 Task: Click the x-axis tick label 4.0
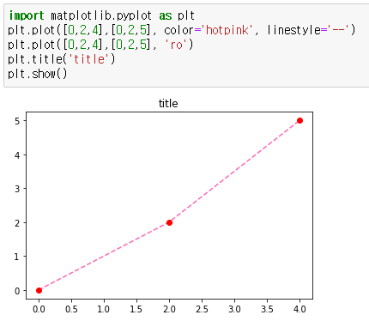pos(299,309)
